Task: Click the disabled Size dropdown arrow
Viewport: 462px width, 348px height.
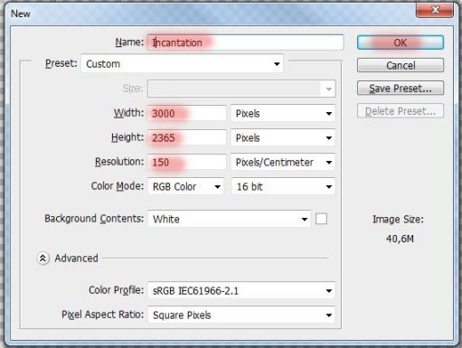Action: coord(328,89)
